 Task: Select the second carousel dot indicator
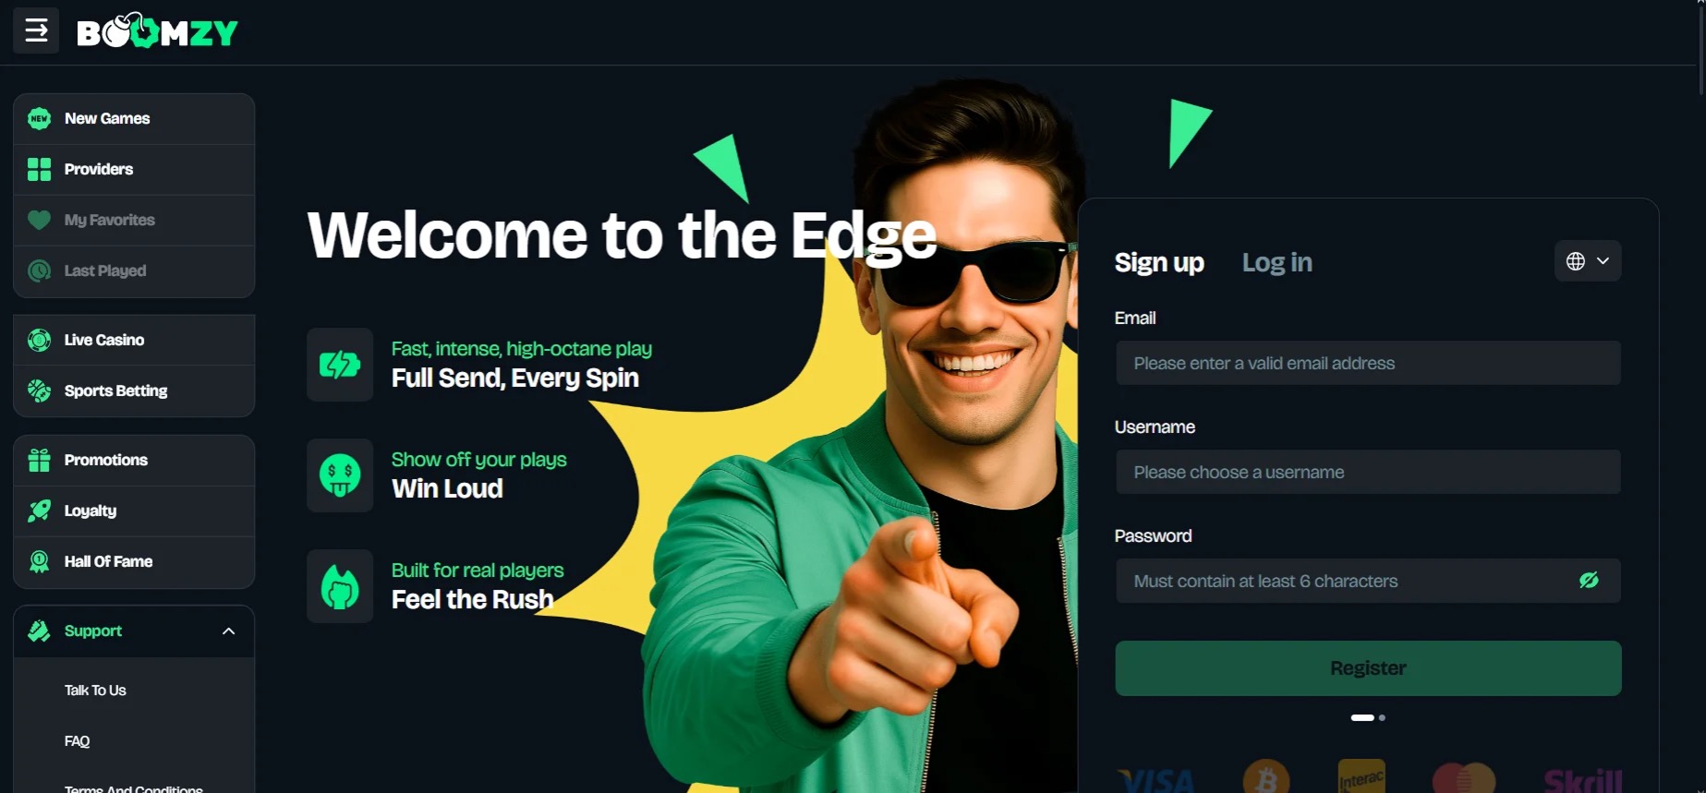(1382, 717)
